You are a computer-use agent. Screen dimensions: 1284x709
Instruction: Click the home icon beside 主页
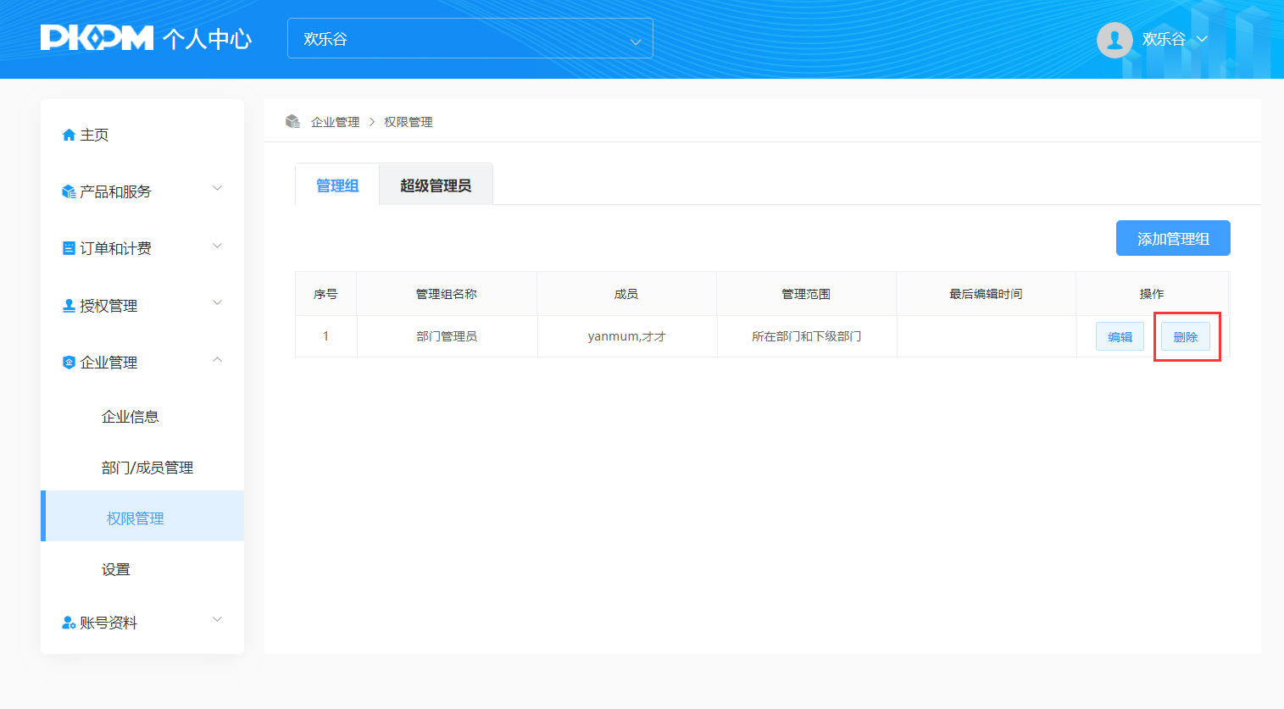pyautogui.click(x=69, y=136)
